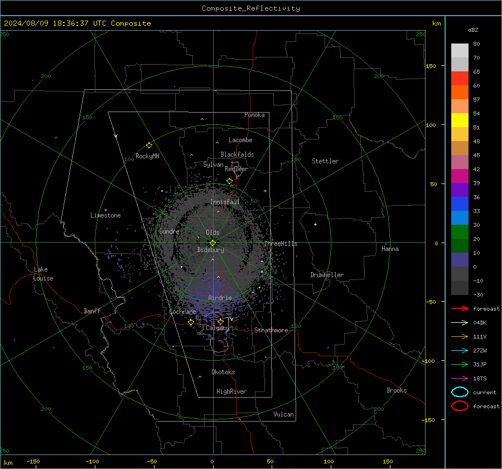Click the RedDeer city label

tap(236, 169)
